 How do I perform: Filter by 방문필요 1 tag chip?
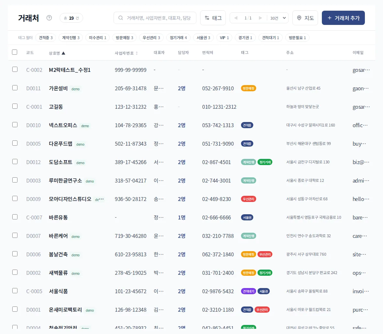tap(297, 38)
